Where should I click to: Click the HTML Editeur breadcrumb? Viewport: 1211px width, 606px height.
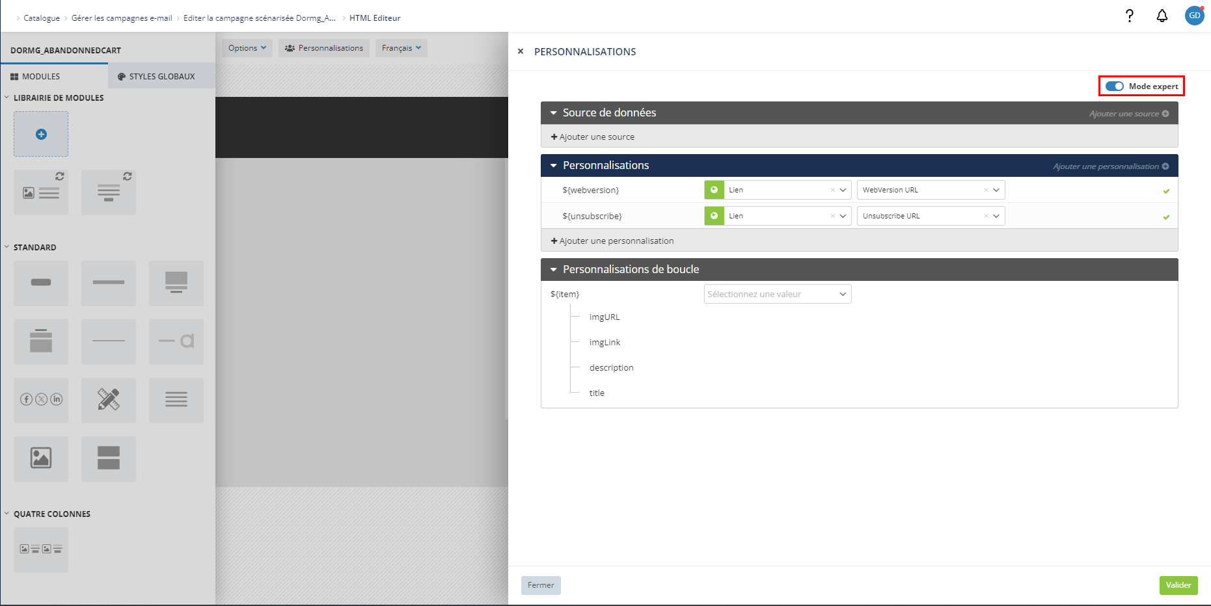pos(375,18)
